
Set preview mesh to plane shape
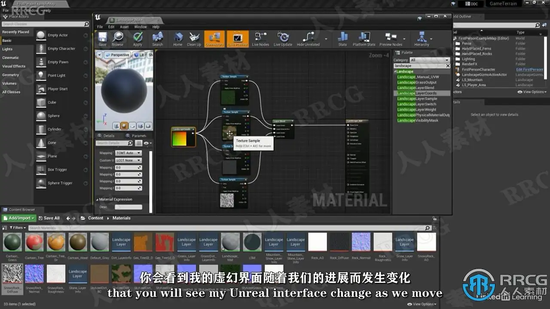point(132,126)
